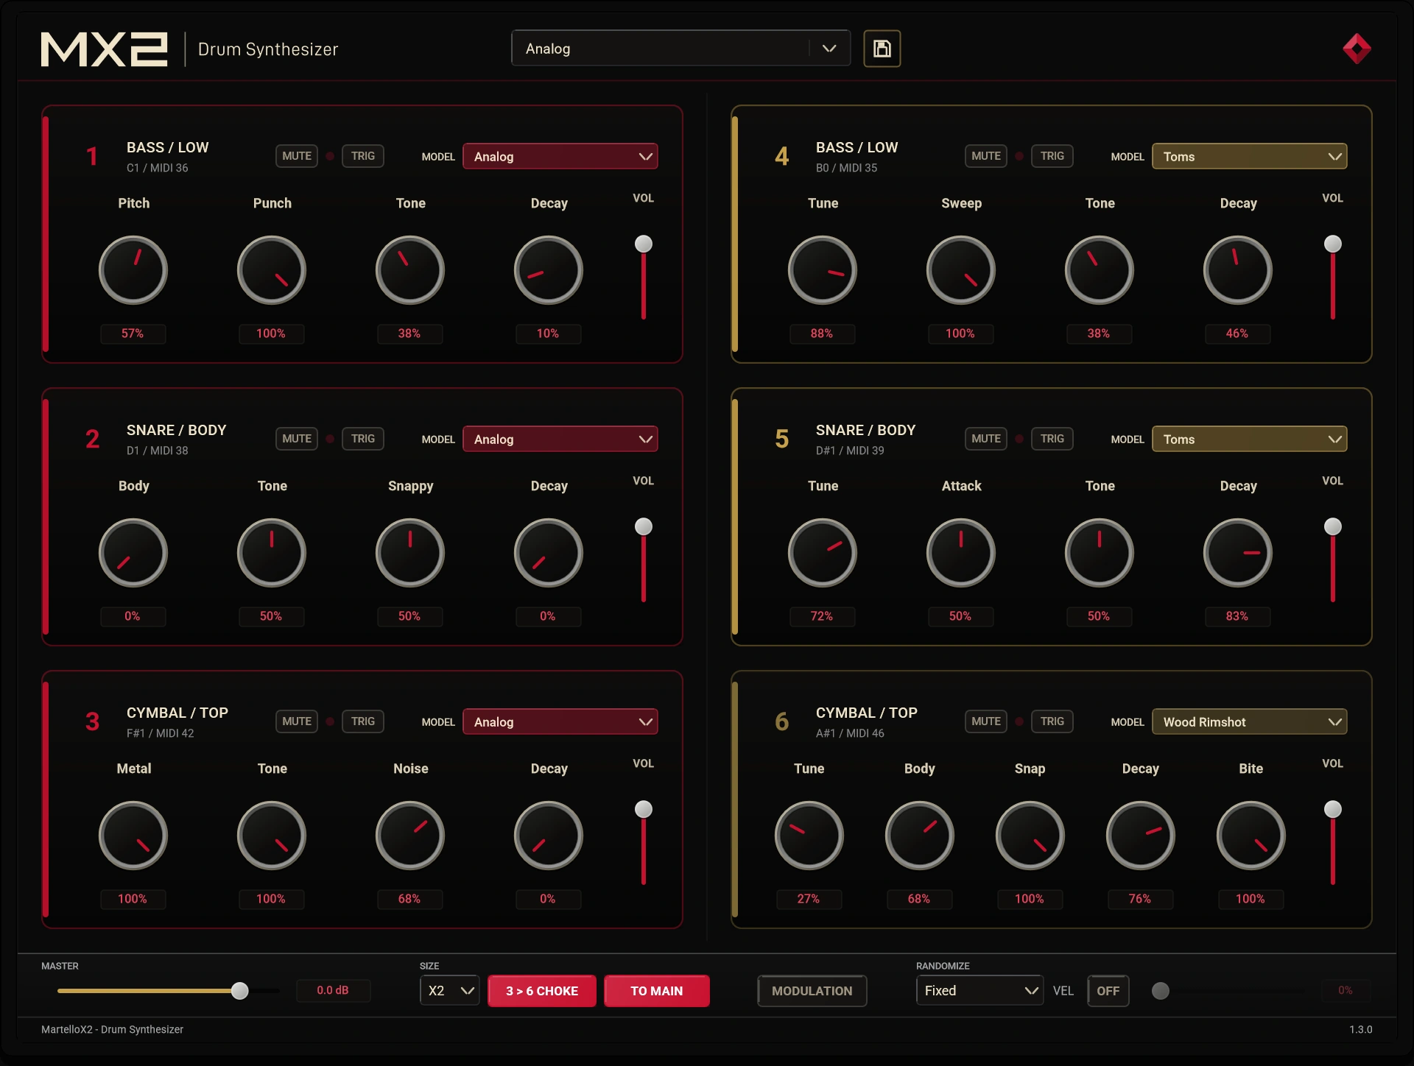Open the SIZE X2 dropdown
The width and height of the screenshot is (1414, 1066).
click(x=450, y=991)
